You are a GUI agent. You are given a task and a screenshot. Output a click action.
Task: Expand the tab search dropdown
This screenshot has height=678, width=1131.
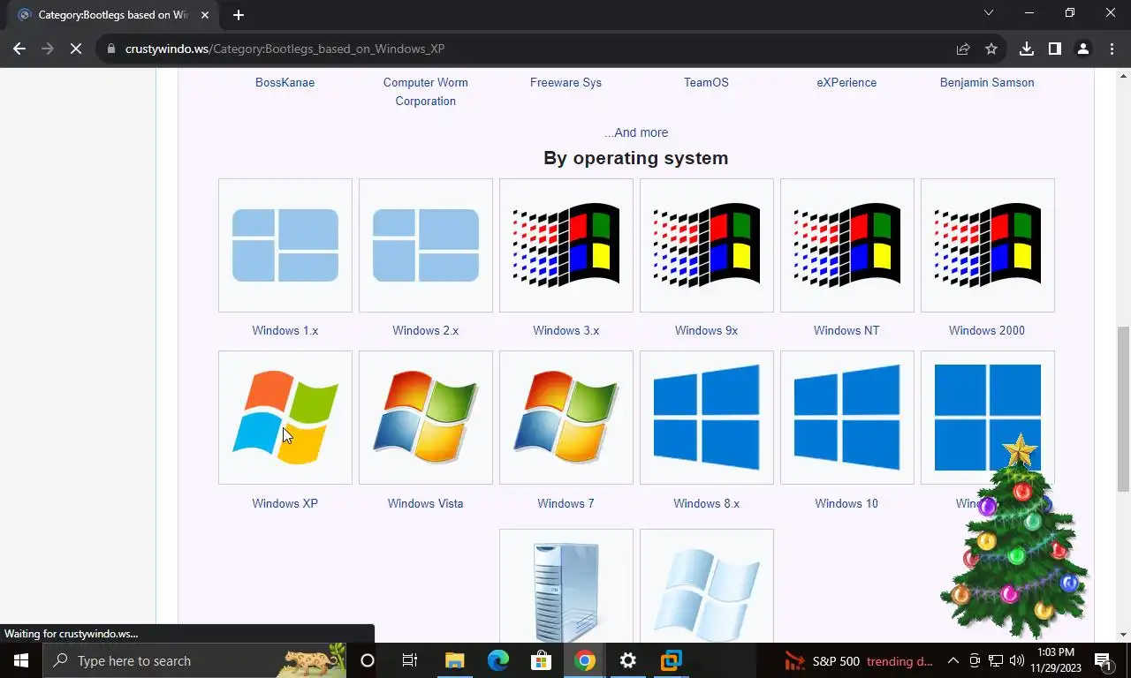tap(989, 13)
